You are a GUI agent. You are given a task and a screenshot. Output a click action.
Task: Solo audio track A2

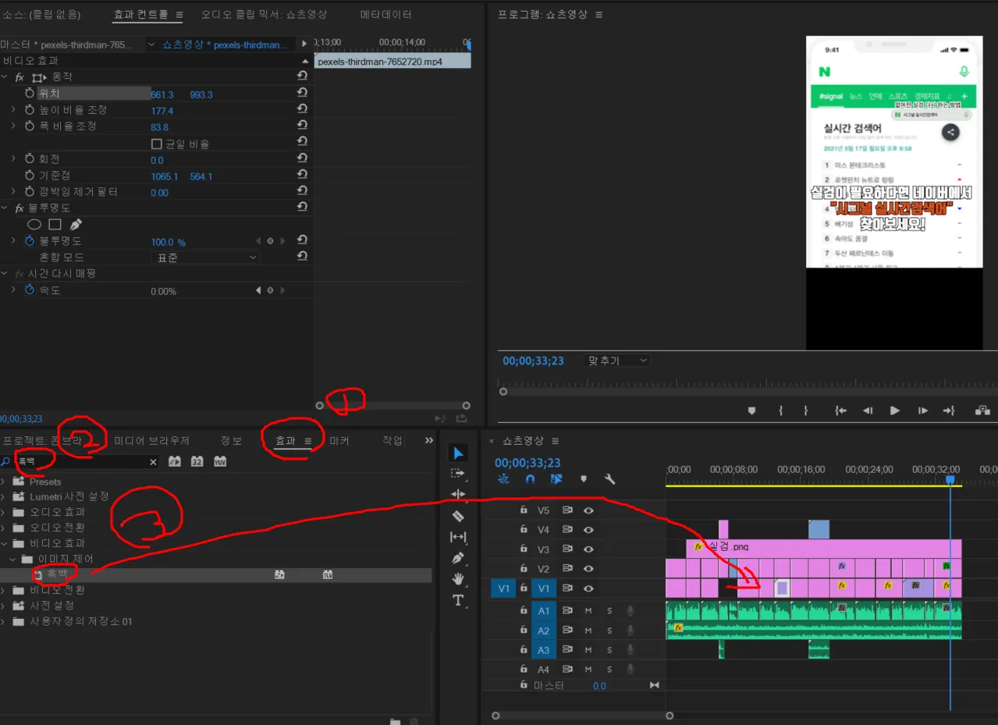(x=609, y=631)
